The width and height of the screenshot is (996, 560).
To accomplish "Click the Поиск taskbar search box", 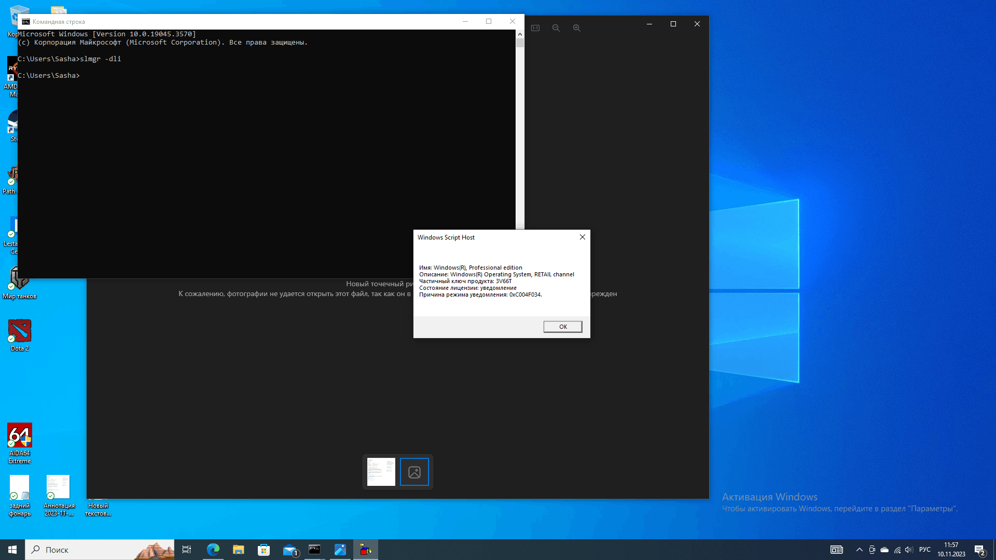I will (x=100, y=550).
